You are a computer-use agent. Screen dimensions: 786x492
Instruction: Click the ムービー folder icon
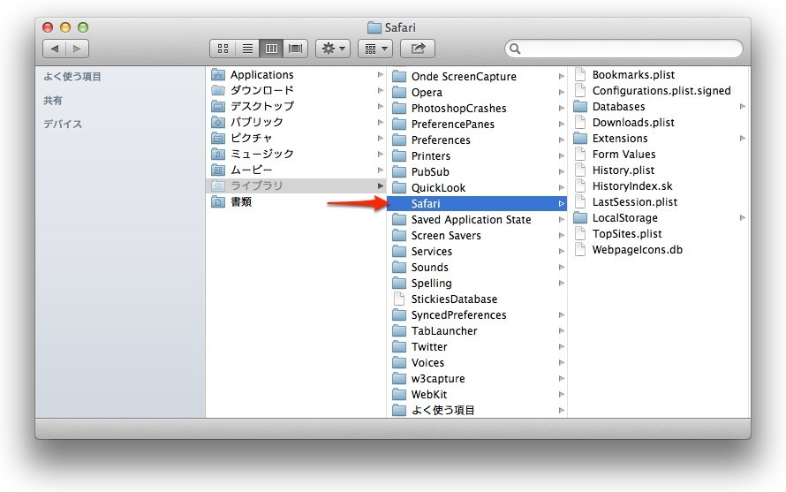click(218, 170)
